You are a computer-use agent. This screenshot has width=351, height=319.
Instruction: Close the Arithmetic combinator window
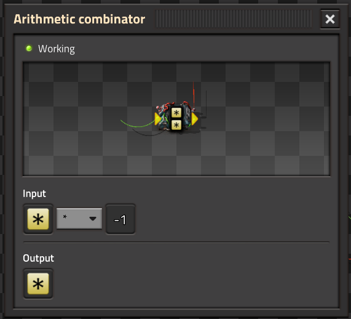pyautogui.click(x=330, y=19)
